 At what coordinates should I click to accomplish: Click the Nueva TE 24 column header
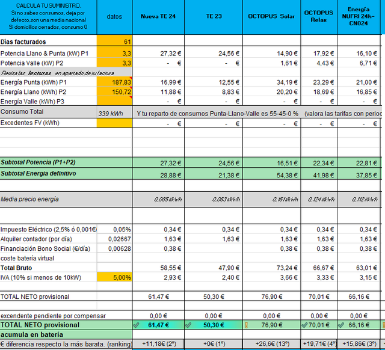(158, 16)
